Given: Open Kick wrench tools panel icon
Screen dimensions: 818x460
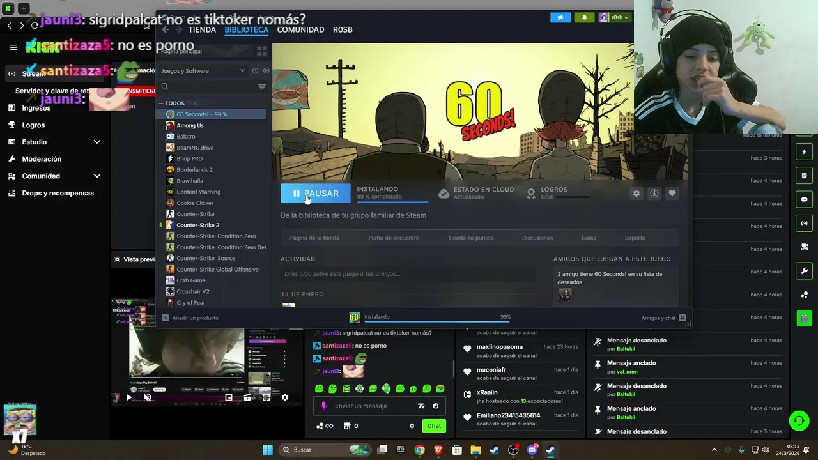Looking at the screenshot, I should point(804,270).
